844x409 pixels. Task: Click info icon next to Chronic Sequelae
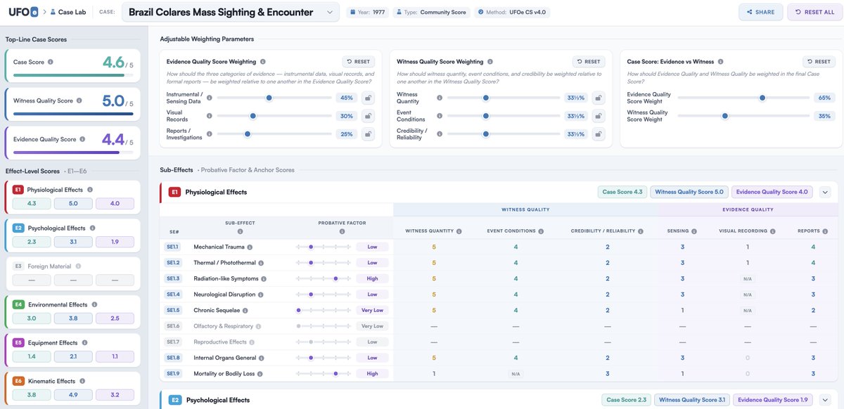(245, 311)
